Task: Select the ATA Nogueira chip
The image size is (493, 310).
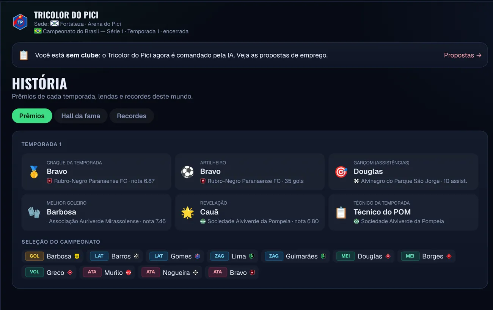Action: (170, 272)
